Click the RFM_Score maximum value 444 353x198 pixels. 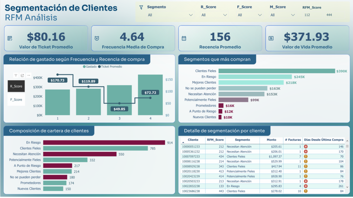pyautogui.click(x=329, y=15)
